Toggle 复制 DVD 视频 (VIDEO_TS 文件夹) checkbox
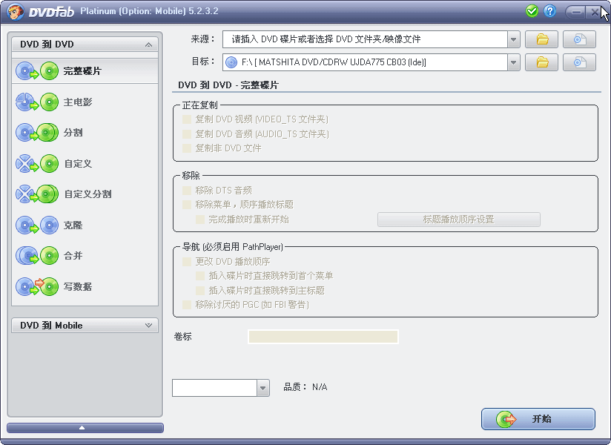 (x=187, y=119)
